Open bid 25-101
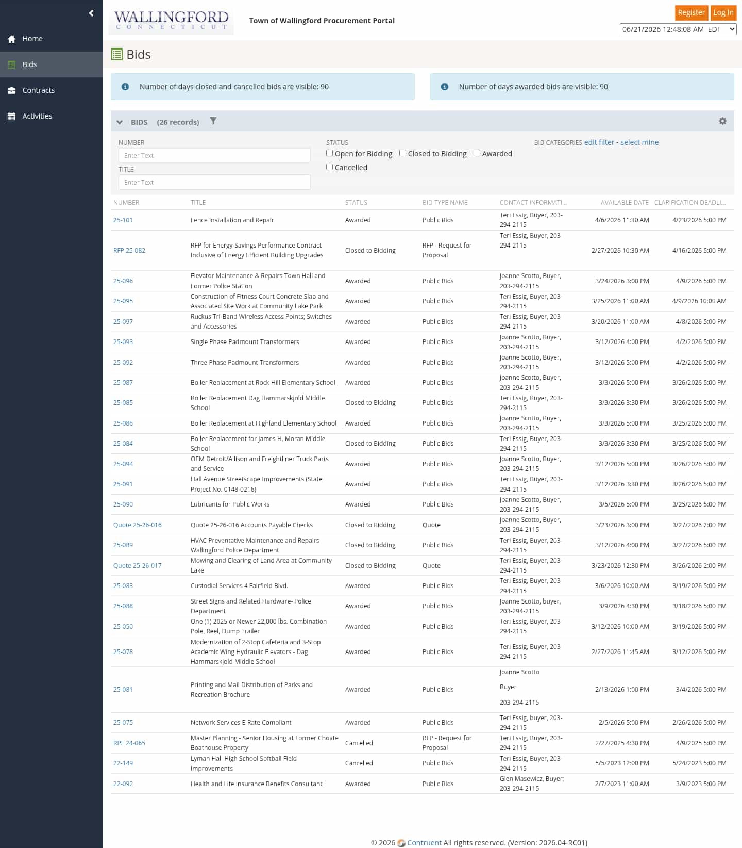 coord(123,220)
